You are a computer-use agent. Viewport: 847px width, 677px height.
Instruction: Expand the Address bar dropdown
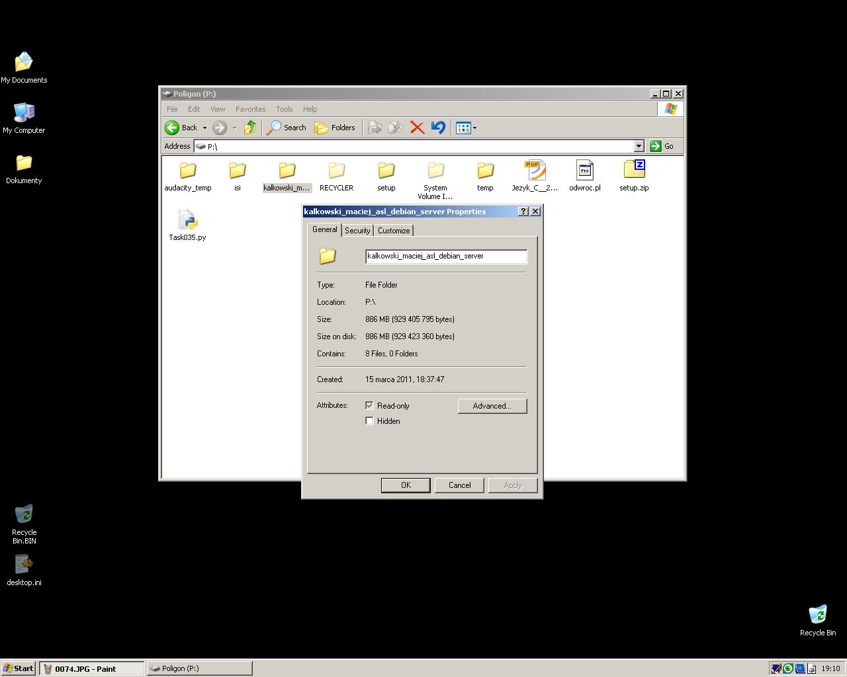point(639,146)
